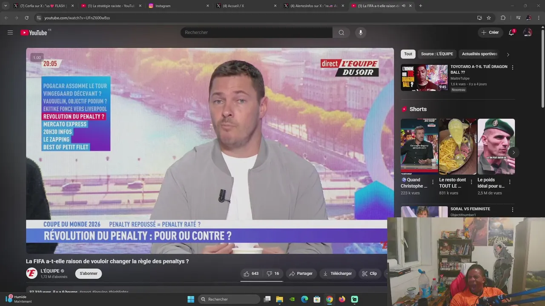Viewport: 545px width, 306px height.
Task: Open the Quand Christophe short thumbnail
Action: pyautogui.click(x=419, y=147)
